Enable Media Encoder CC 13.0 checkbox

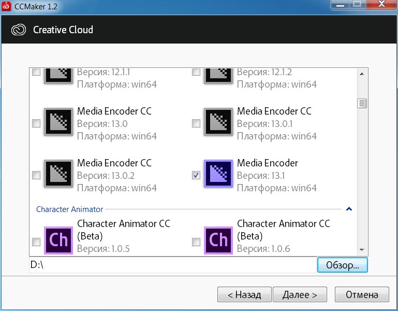coord(36,123)
